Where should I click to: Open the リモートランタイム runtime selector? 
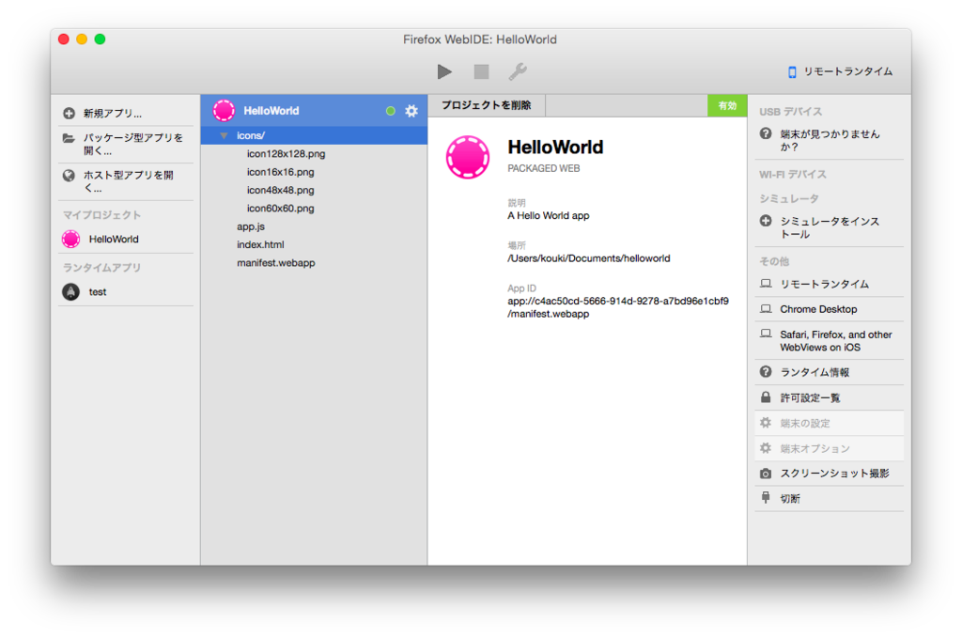tap(840, 71)
